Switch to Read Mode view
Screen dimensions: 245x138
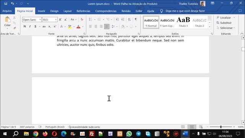pos(183,127)
